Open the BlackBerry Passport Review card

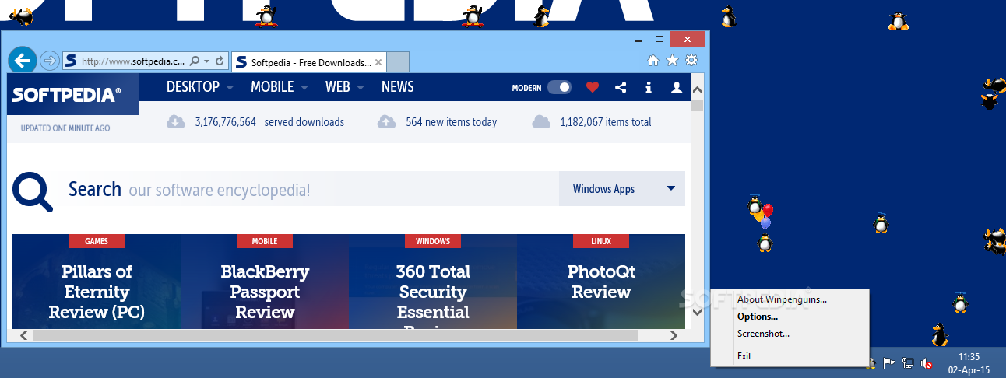click(265, 282)
